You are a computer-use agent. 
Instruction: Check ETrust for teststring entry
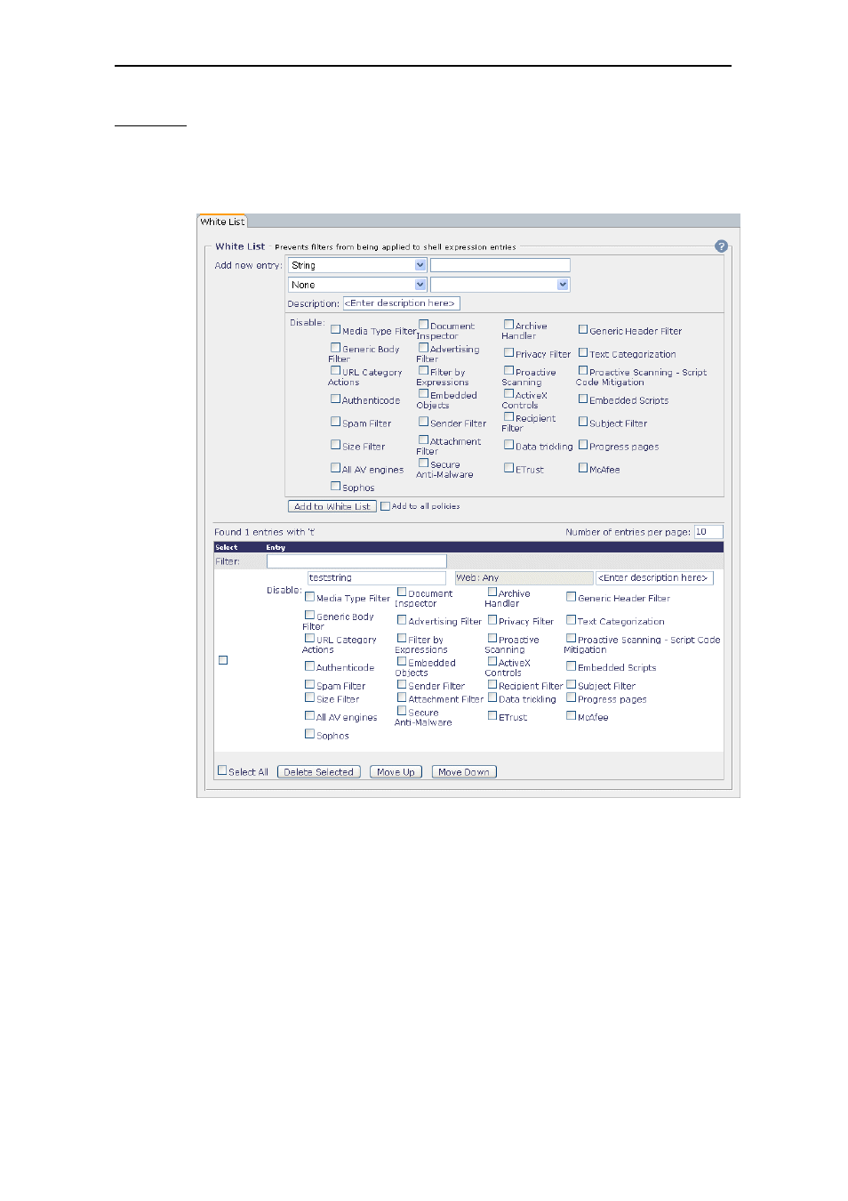coord(492,715)
